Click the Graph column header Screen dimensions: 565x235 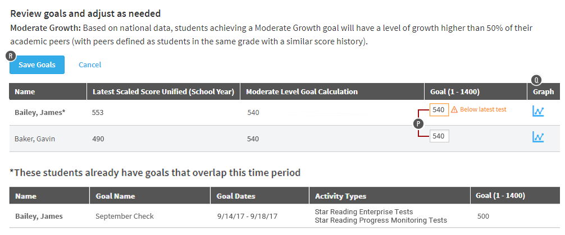(543, 91)
